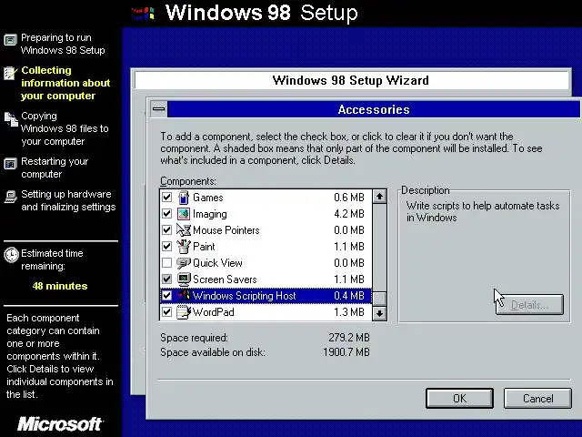The height and width of the screenshot is (437, 582).
Task: Enable the Quick View checkbox
Action: (x=166, y=263)
